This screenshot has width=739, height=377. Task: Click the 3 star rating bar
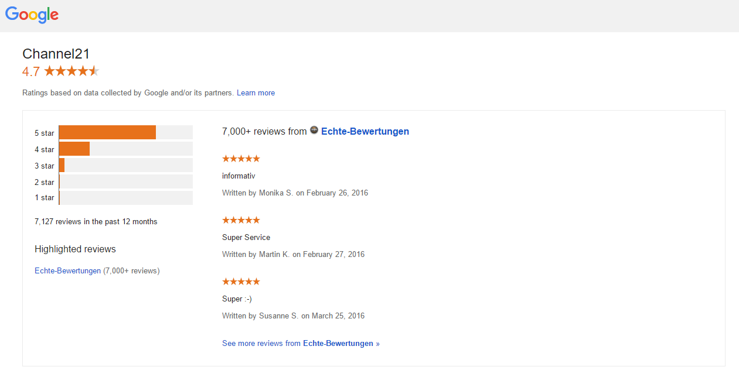click(x=125, y=165)
